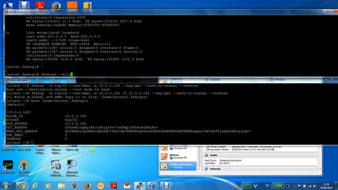Open the battery 100% indicator
Image resolution: width=338 pixels, height=190 pixels.
tap(278, 186)
